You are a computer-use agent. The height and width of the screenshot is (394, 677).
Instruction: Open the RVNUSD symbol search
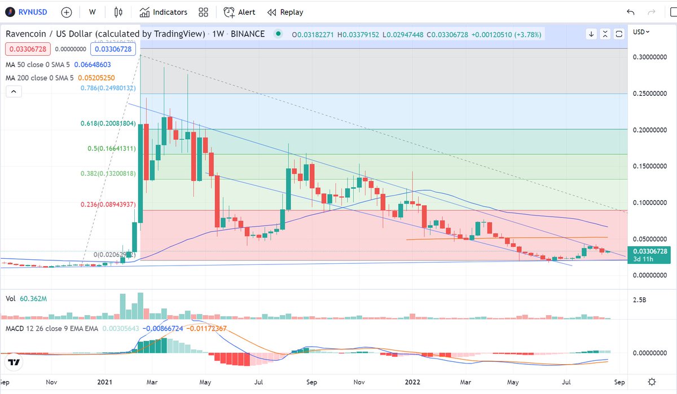[27, 12]
